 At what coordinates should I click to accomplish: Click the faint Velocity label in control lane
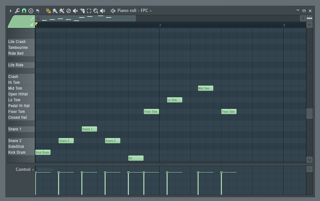click(45, 169)
